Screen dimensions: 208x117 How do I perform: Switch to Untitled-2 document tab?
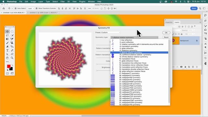coord(43,13)
